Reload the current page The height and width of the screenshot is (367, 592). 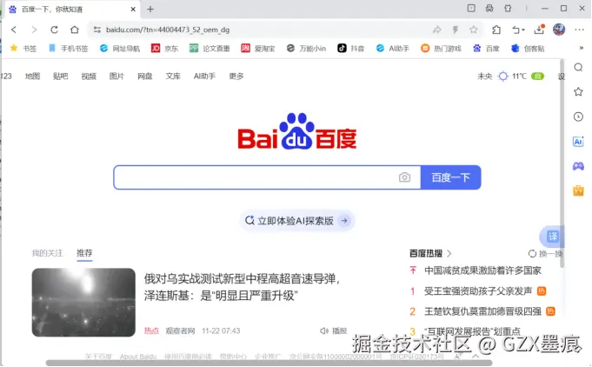coord(55,30)
